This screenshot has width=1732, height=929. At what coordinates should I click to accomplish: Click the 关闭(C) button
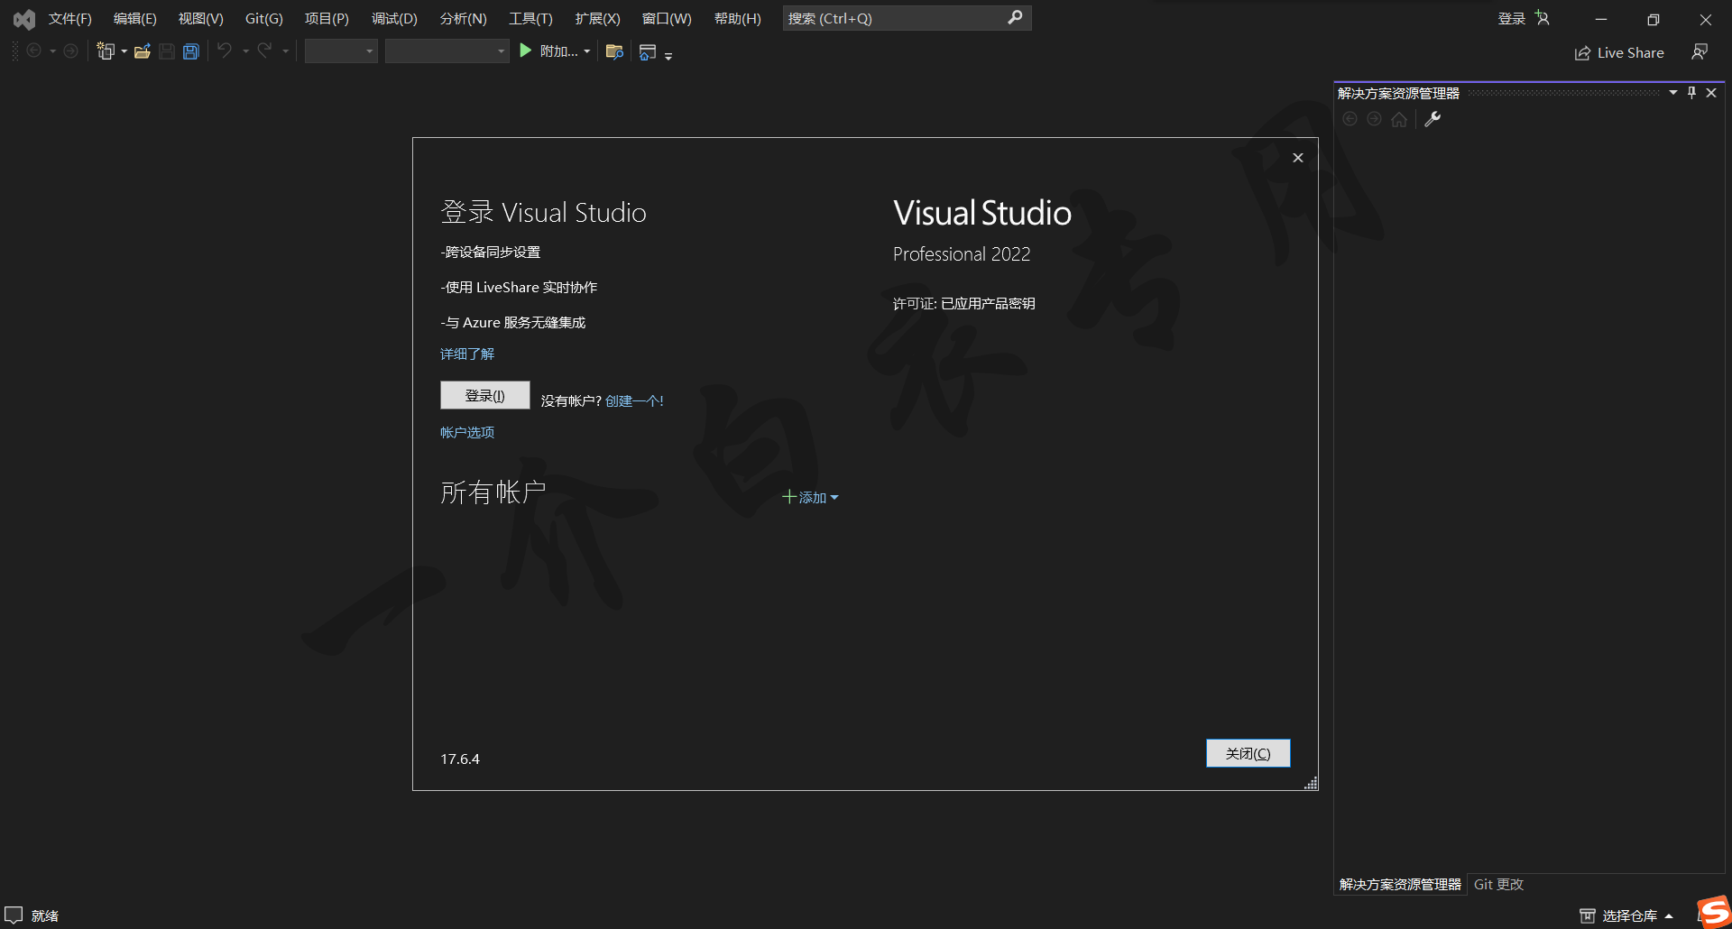[1248, 753]
